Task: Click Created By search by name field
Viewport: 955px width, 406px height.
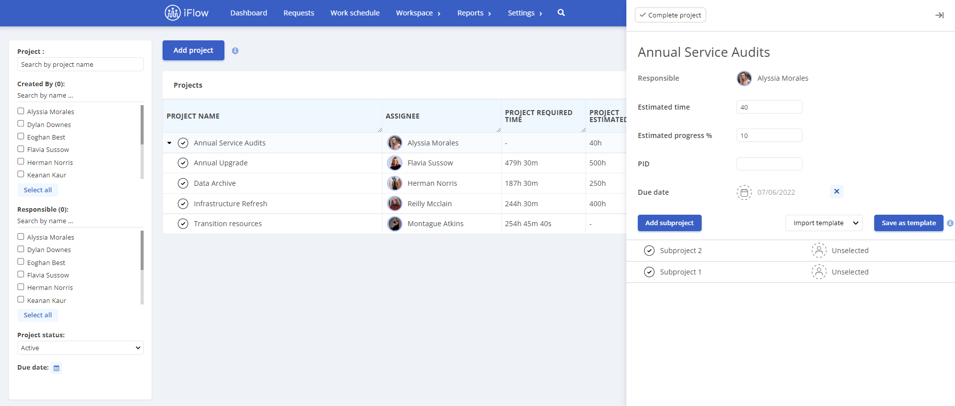Action: pyautogui.click(x=80, y=96)
